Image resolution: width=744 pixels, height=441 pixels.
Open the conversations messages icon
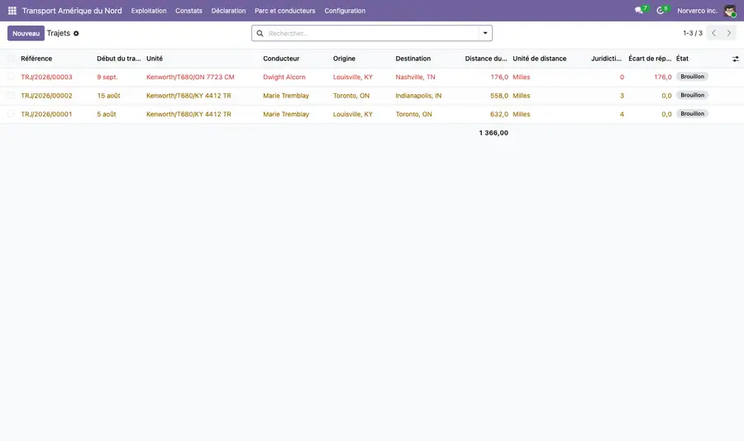(x=639, y=11)
